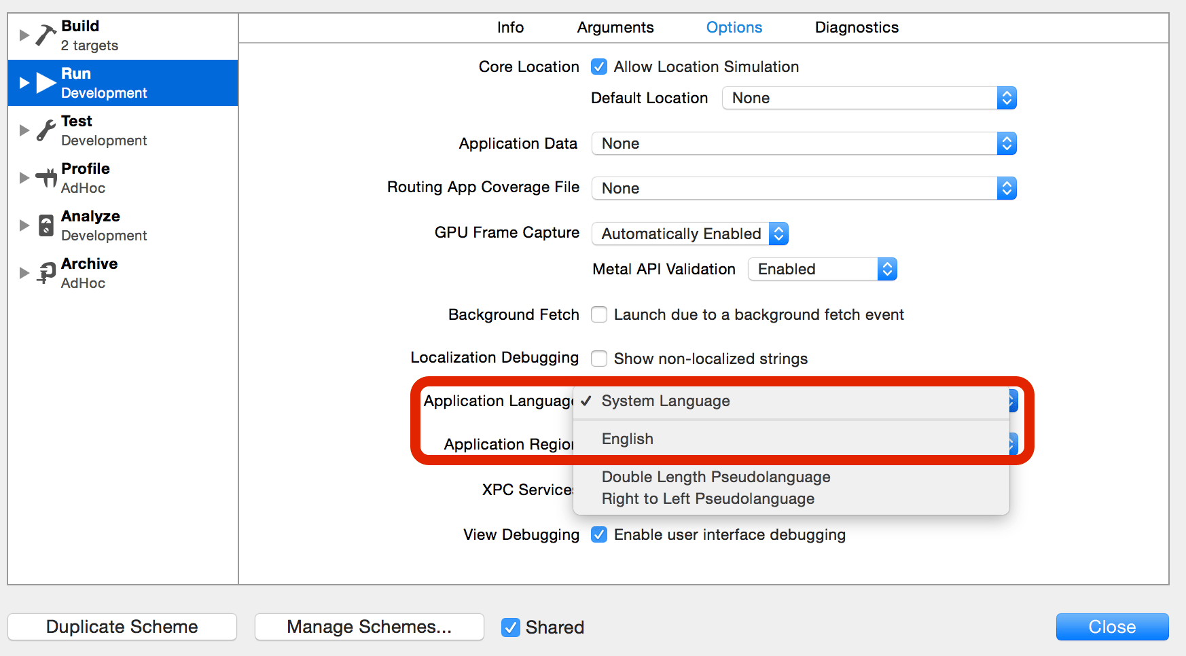
Task: Select the Analyze scheme icon
Action: [44, 225]
